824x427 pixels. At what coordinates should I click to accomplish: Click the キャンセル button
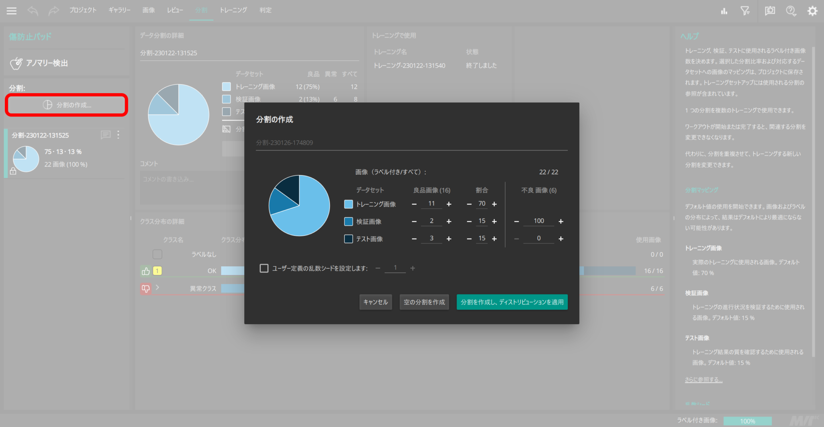pyautogui.click(x=375, y=302)
